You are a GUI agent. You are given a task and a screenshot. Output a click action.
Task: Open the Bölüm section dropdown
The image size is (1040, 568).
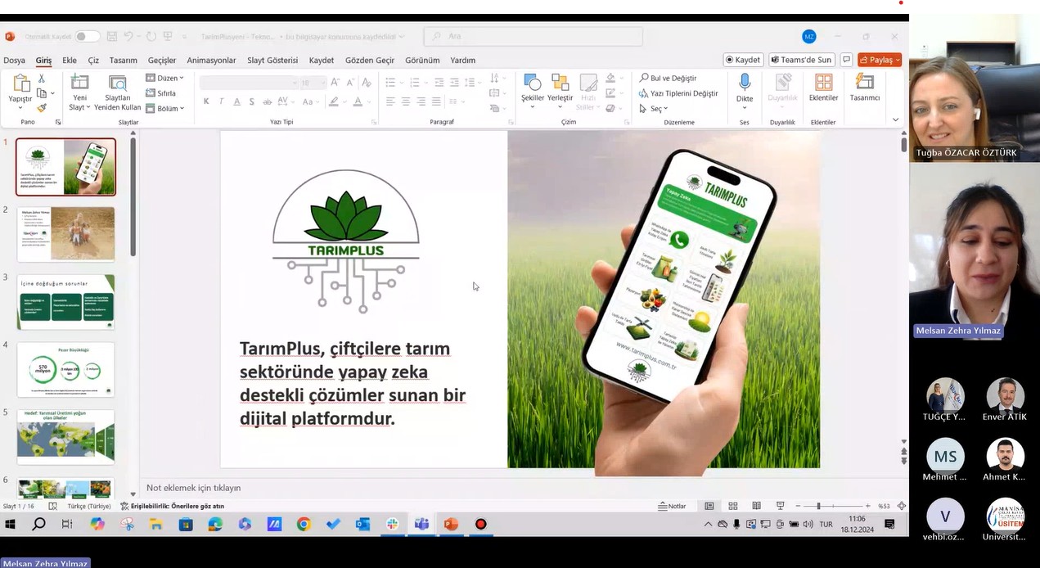tap(164, 108)
